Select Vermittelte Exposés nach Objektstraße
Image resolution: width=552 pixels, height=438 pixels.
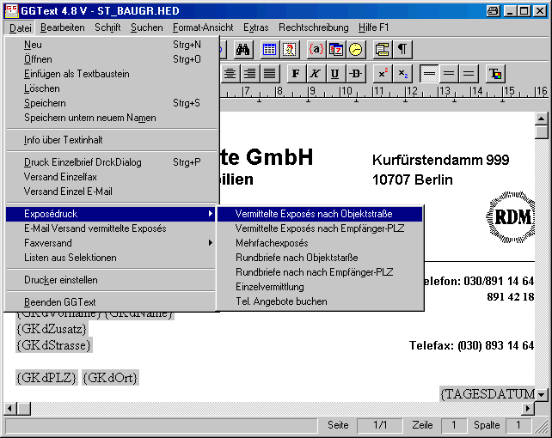[320, 214]
